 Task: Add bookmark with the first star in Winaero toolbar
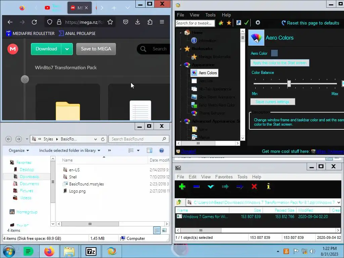(x=221, y=23)
